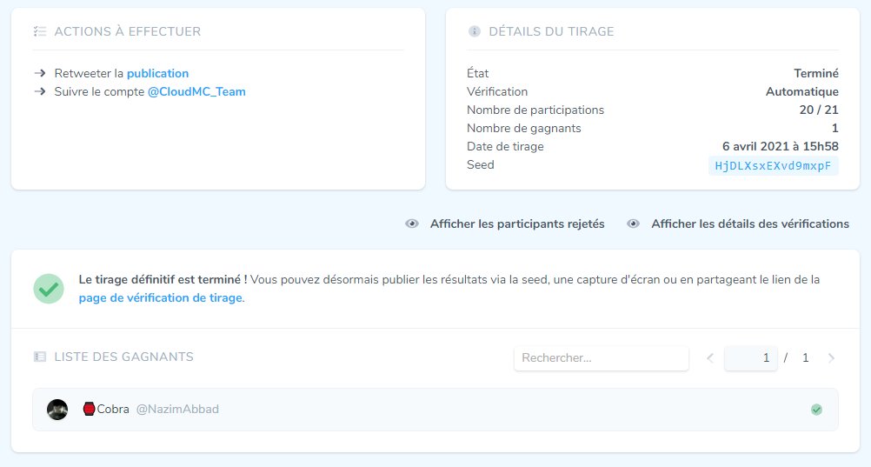This screenshot has height=467, width=871.
Task: Go to next winners page arrow
Action: click(831, 358)
